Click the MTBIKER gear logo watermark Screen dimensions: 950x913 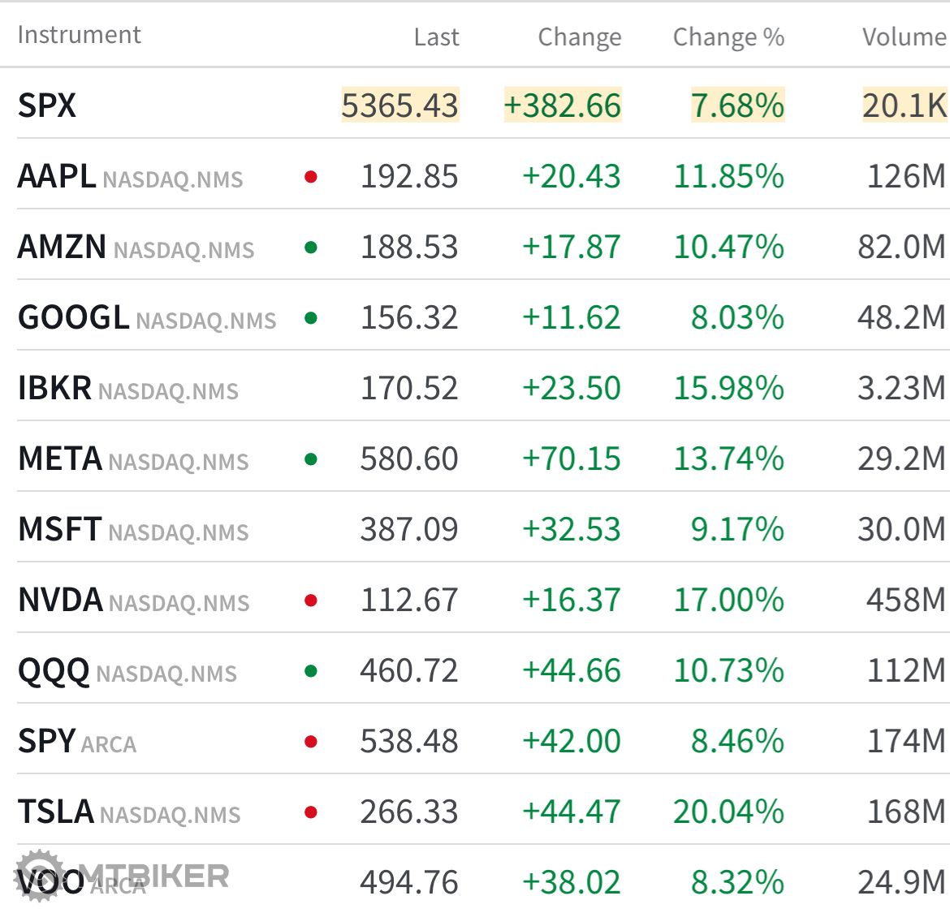39,875
